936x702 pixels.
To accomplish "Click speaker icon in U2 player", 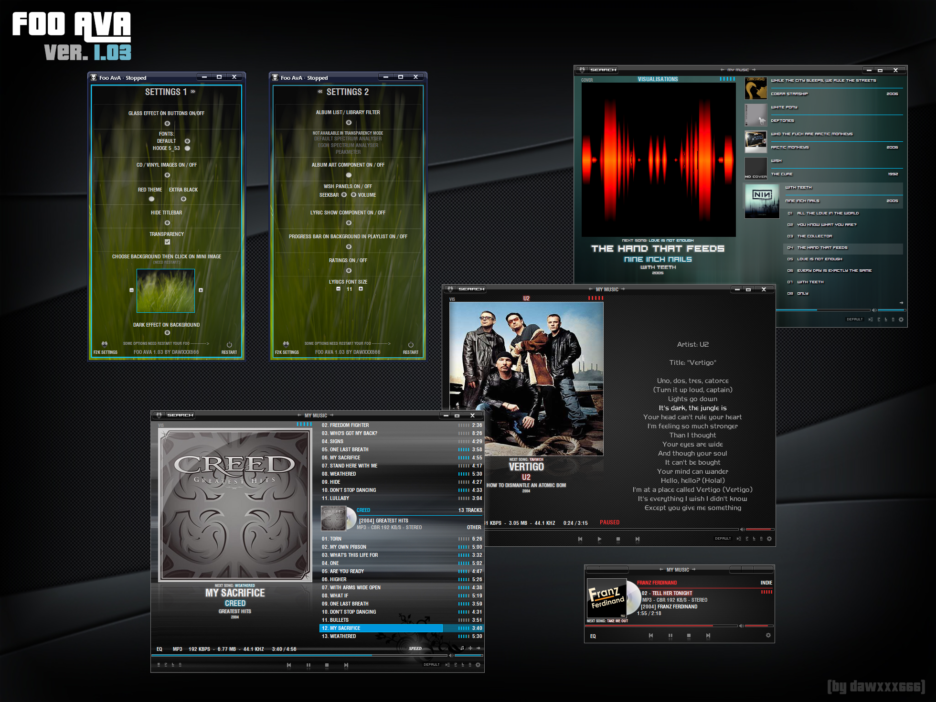I will 742,529.
